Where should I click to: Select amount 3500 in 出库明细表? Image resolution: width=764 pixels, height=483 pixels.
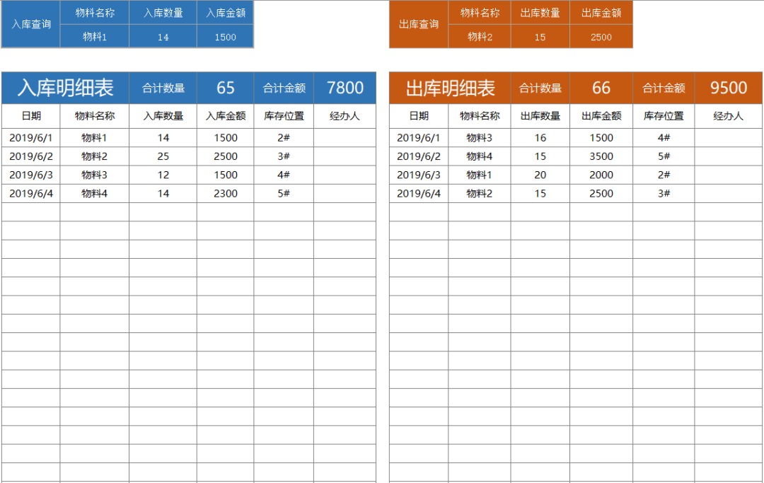coord(601,156)
